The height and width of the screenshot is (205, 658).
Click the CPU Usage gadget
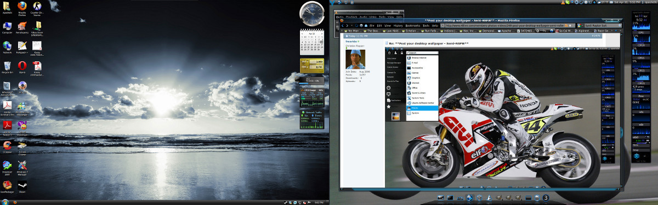(x=311, y=97)
